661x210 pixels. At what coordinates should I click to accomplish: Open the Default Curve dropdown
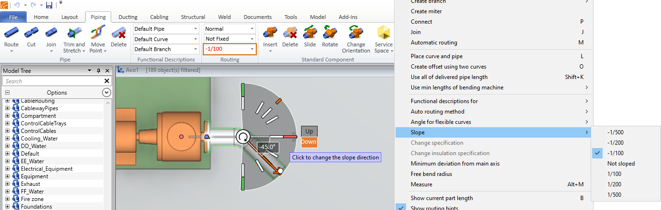(195, 39)
